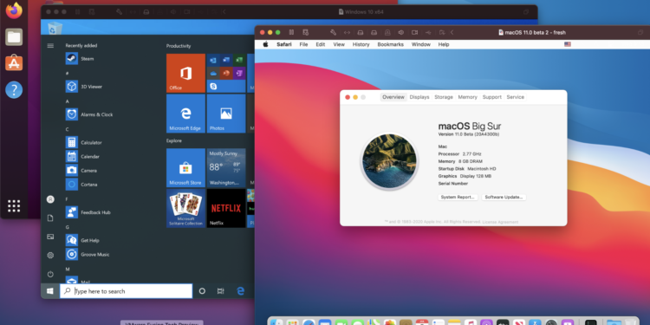Switch to Storage tab in About This Mac

tap(444, 97)
